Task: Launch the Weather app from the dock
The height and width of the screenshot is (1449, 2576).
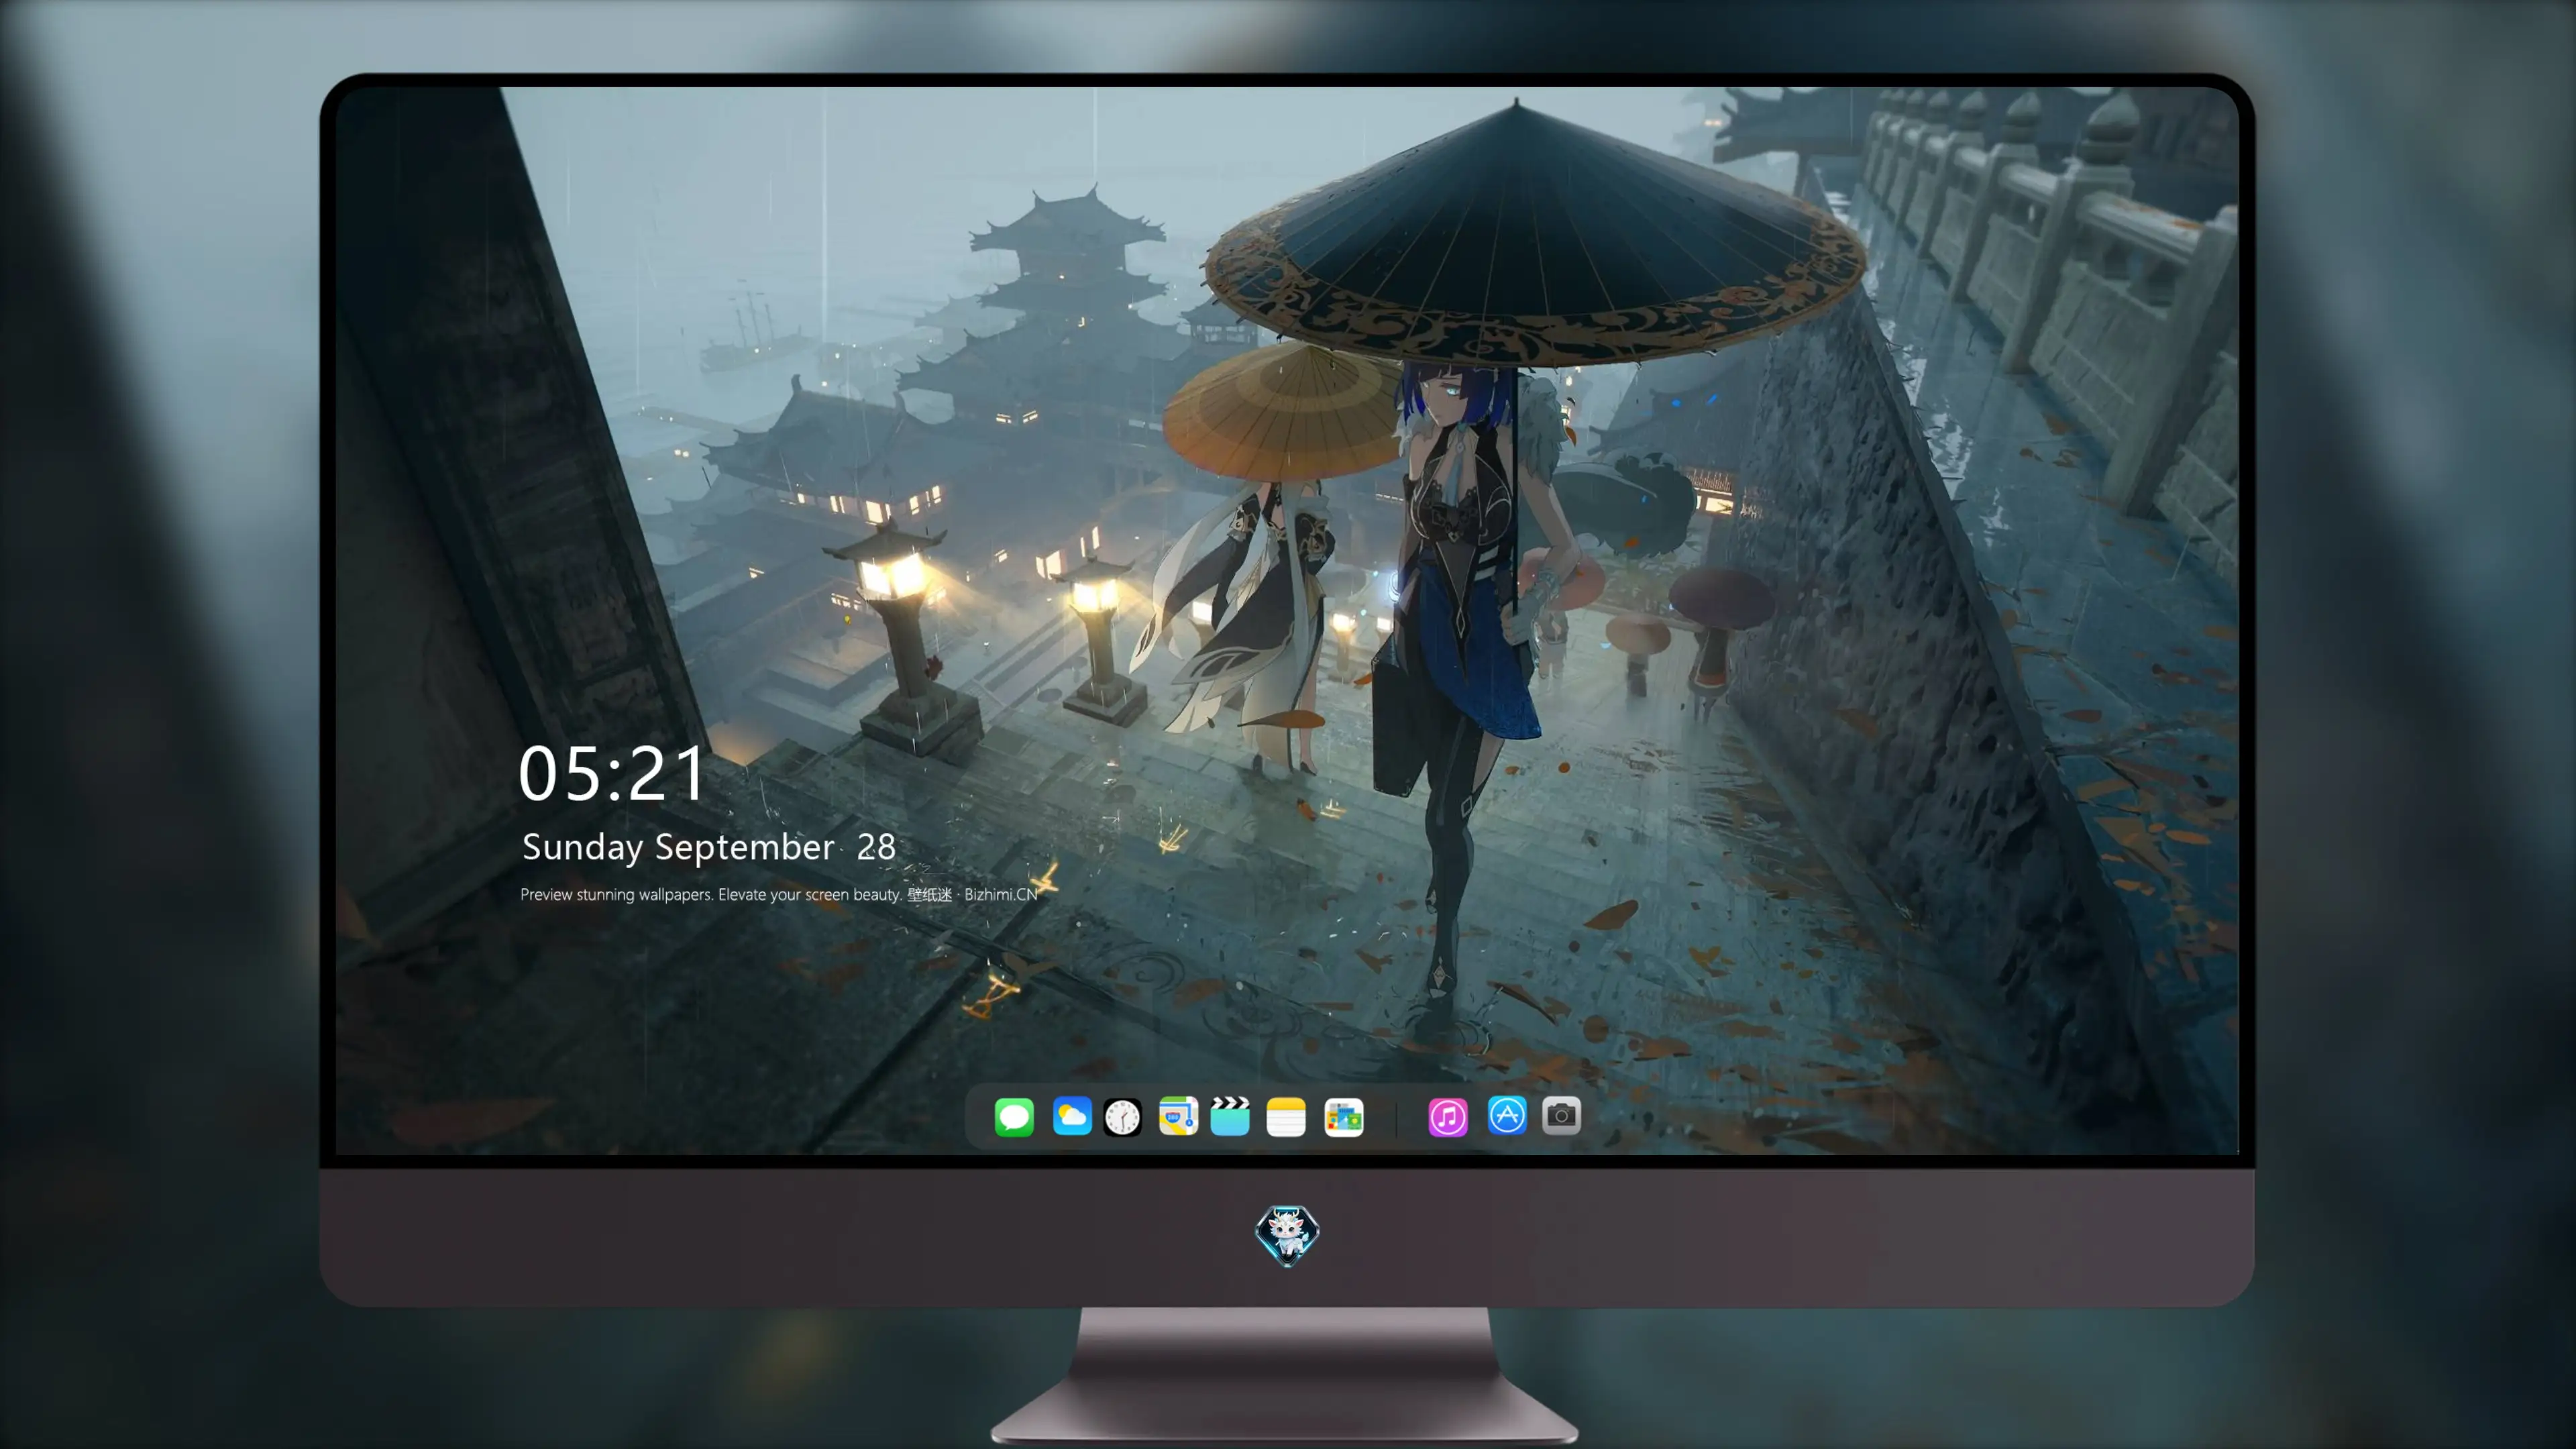Action: [x=1072, y=1116]
